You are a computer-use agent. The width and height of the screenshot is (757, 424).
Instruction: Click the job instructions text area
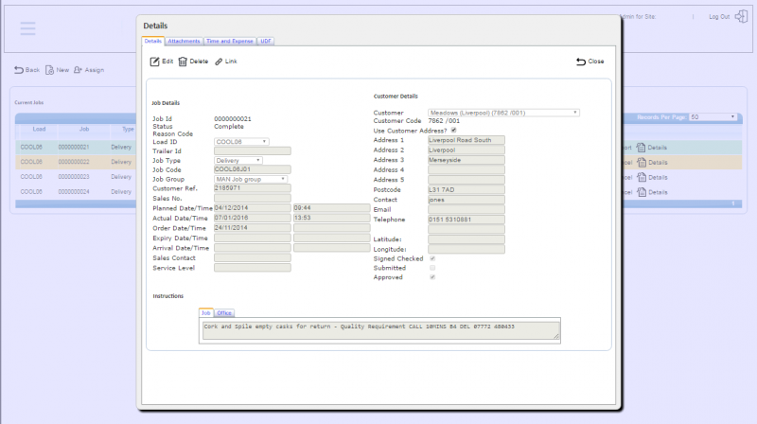point(381,331)
